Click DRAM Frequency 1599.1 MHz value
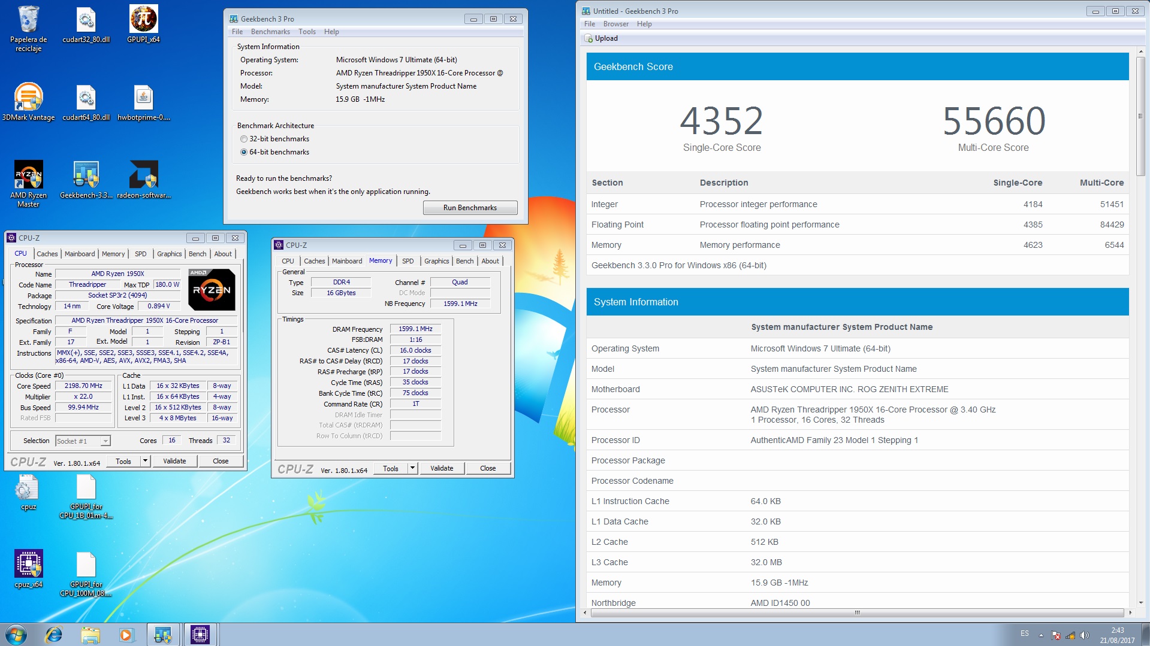The height and width of the screenshot is (646, 1150). (415, 329)
